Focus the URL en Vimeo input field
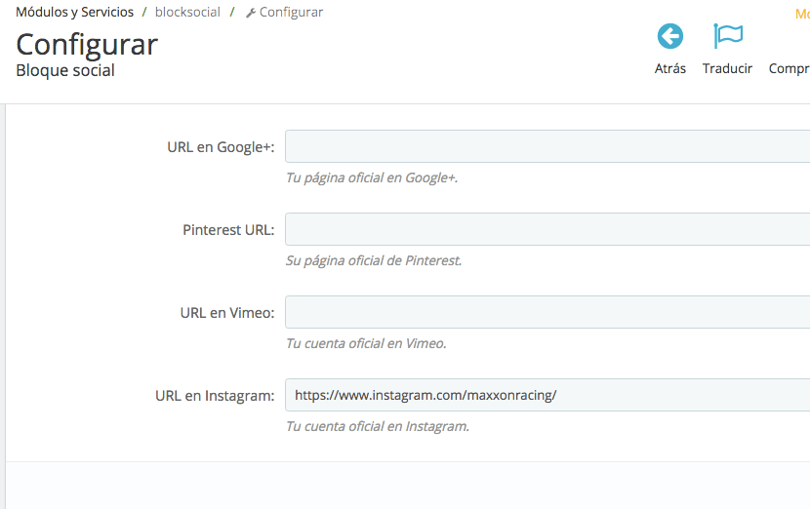 coord(547,312)
